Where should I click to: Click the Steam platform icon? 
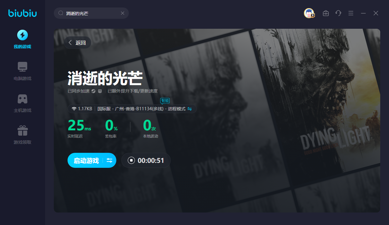tap(93, 91)
